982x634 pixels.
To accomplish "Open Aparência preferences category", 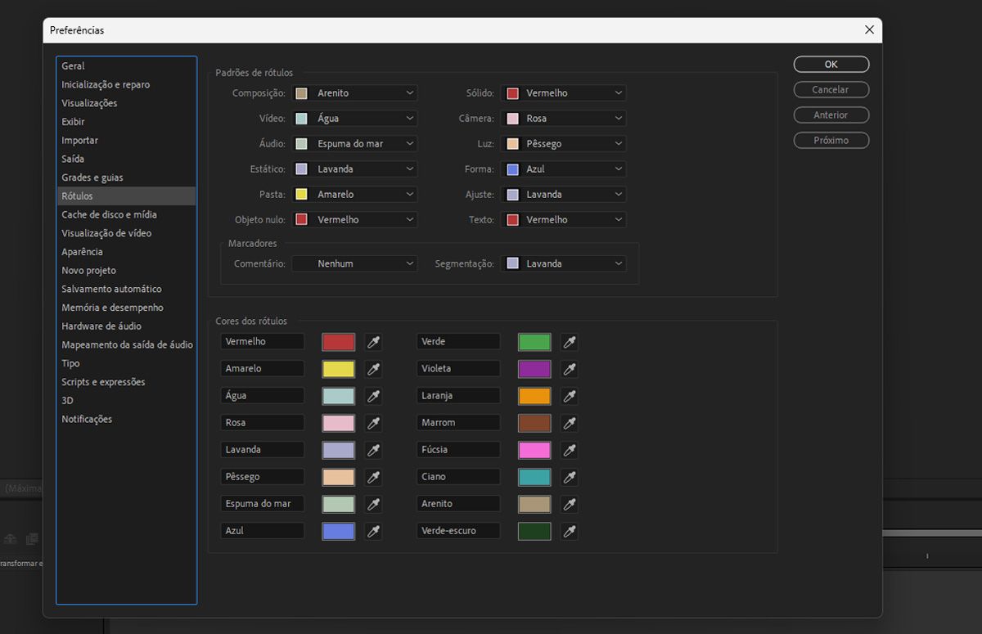I will coord(126,252).
